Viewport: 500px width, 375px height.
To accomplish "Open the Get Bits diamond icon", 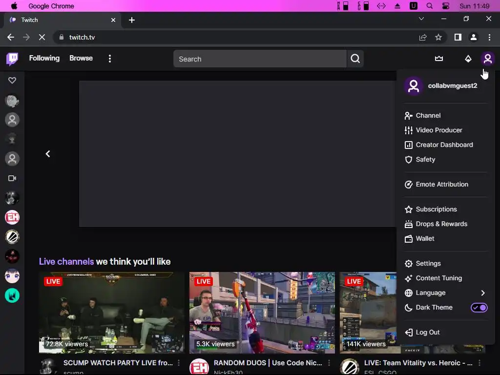I will [468, 59].
